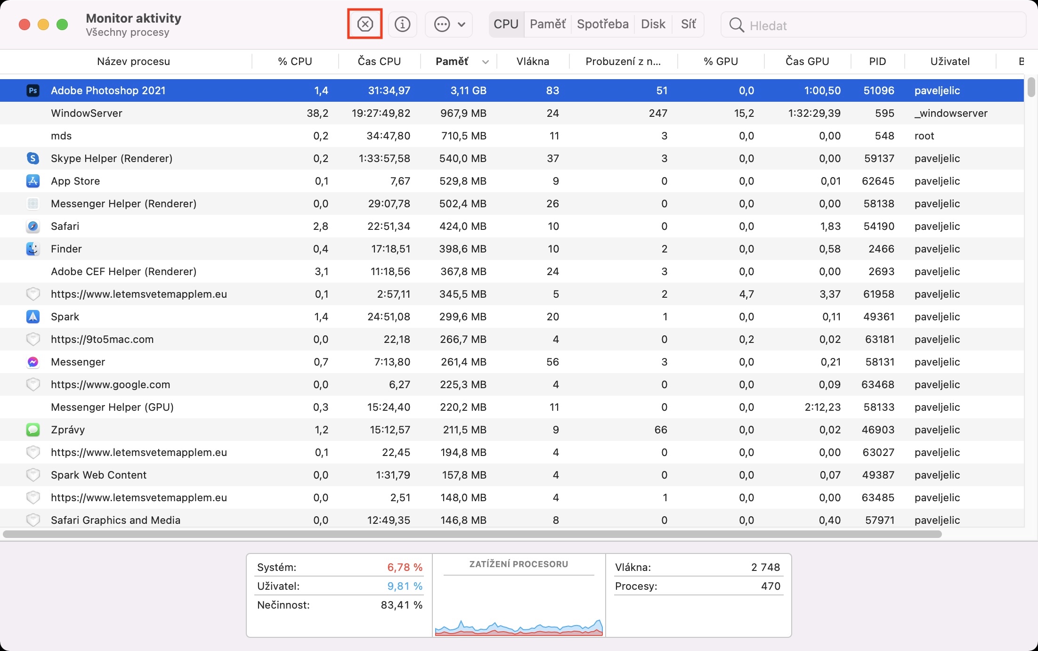Open the Disk tab
1038x651 pixels.
pos(653,24)
